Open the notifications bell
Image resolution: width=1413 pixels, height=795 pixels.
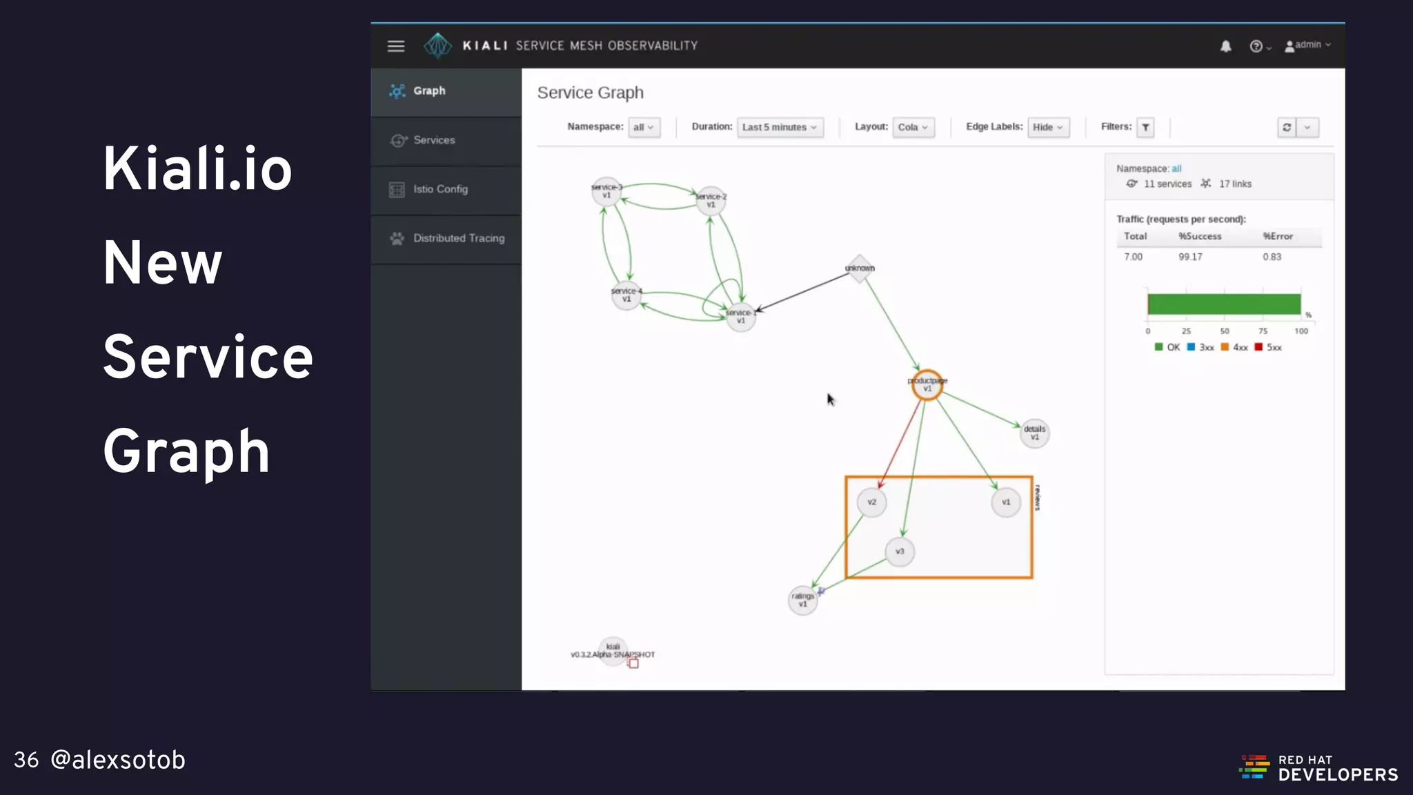pos(1225,46)
